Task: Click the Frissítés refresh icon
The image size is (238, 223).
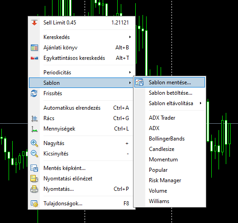Action: pos(34,93)
